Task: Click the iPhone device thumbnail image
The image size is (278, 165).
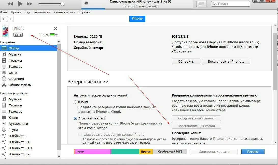Action: pos(5,31)
